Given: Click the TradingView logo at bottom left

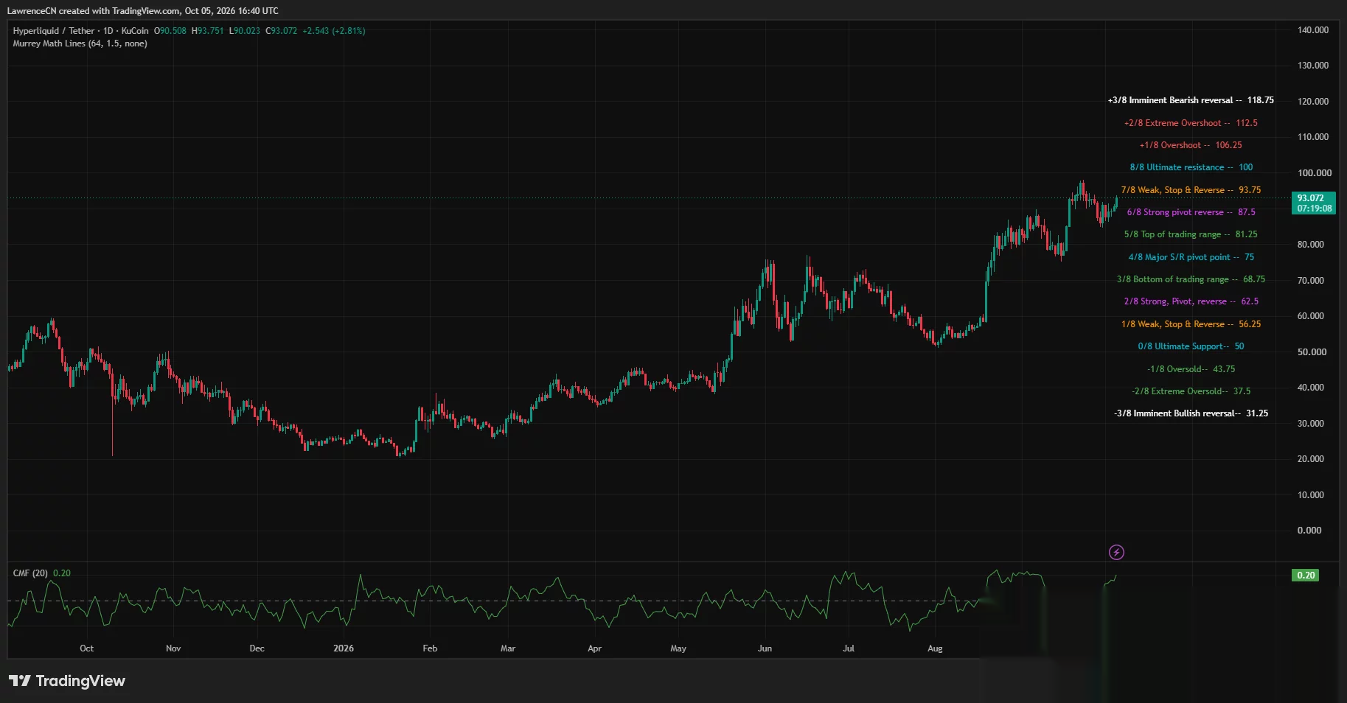Looking at the screenshot, I should 67,681.
